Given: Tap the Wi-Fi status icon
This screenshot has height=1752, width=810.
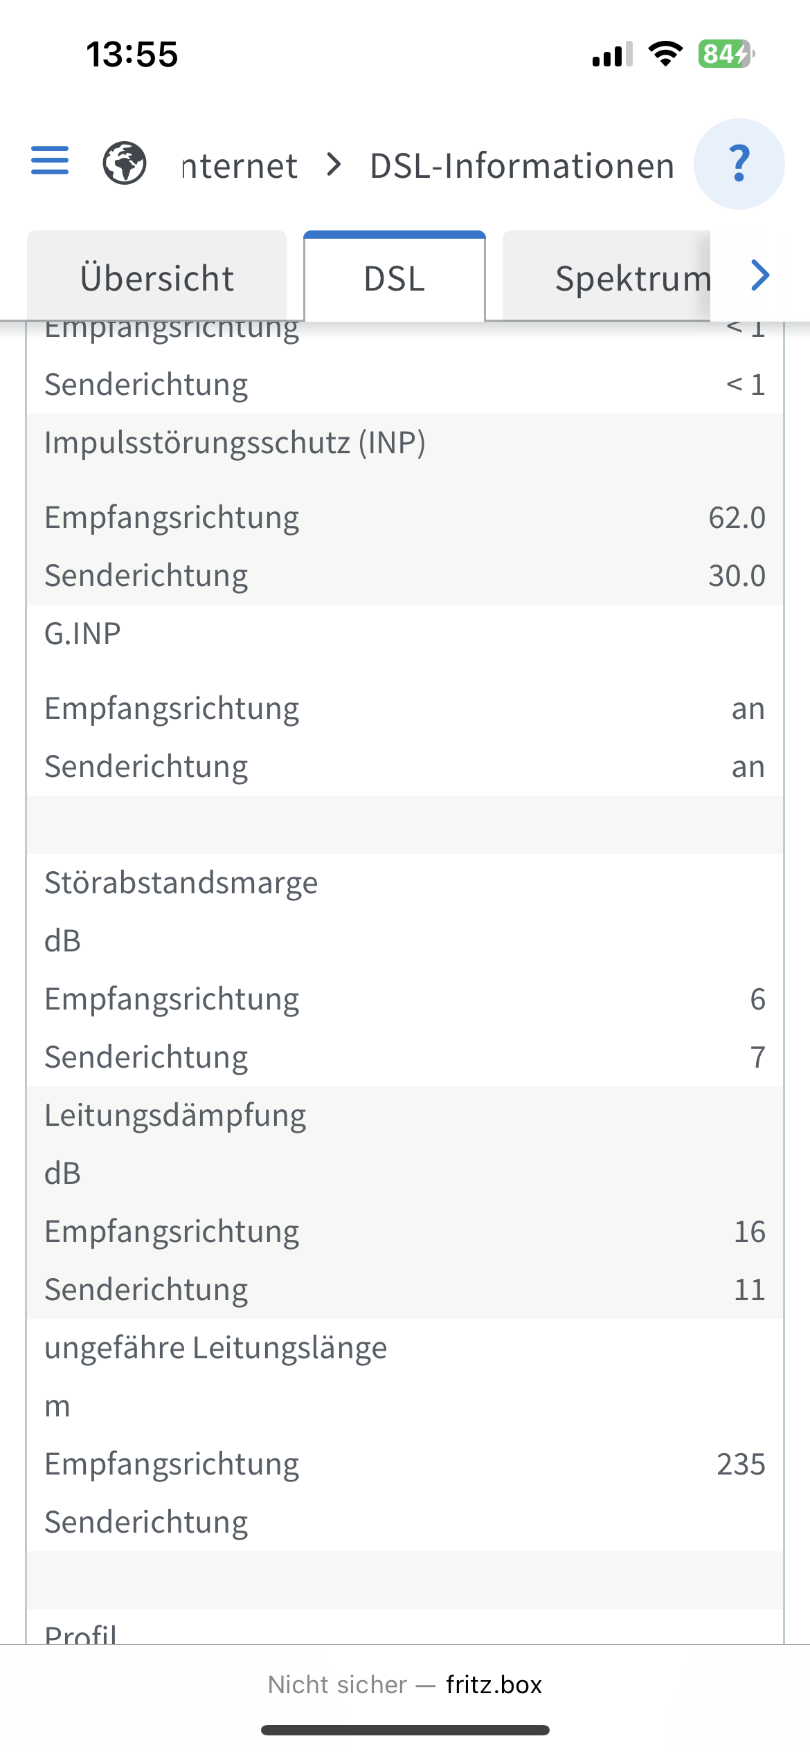Looking at the screenshot, I should 665,54.
